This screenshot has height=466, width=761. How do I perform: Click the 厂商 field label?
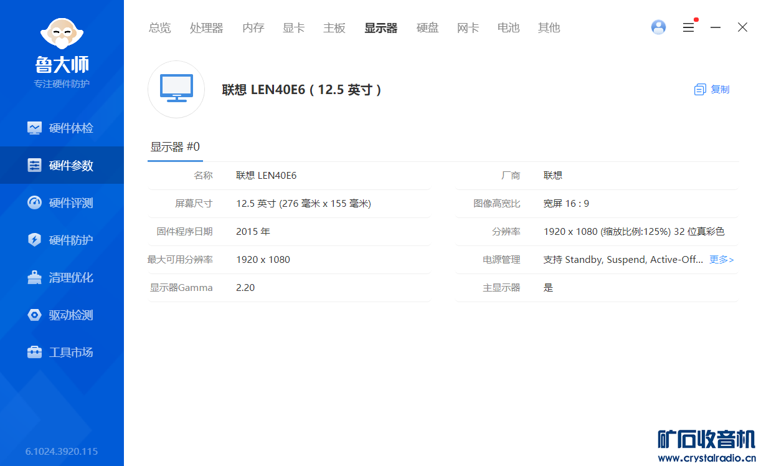(x=511, y=176)
